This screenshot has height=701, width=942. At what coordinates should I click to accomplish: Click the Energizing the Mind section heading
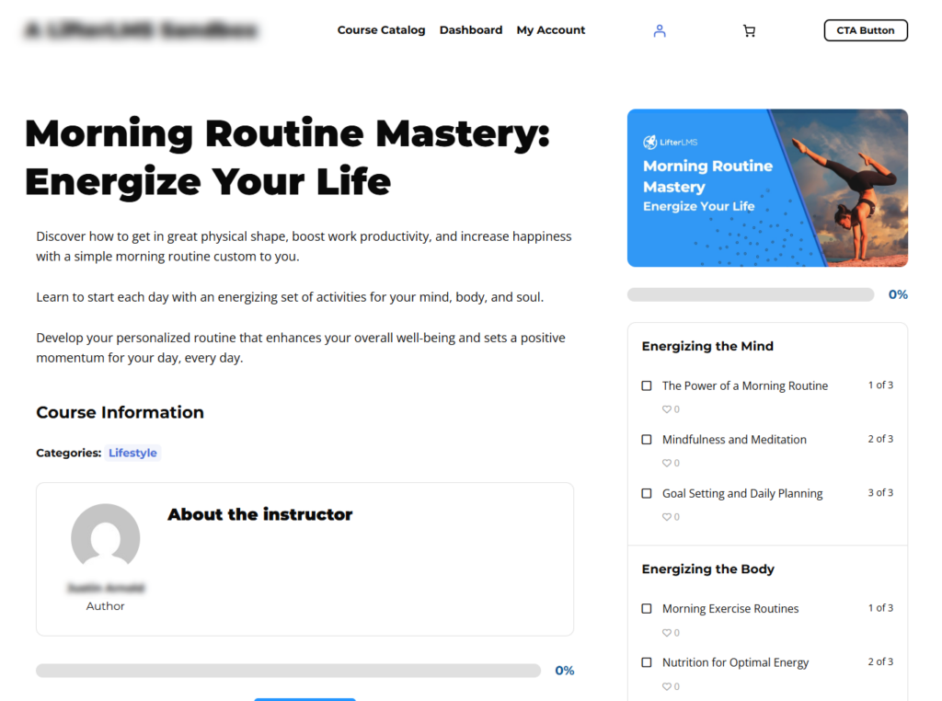tap(707, 346)
